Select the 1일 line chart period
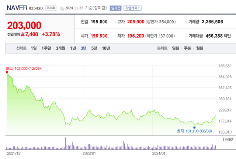The height and width of the screenshot is (159, 236). pos(34,48)
